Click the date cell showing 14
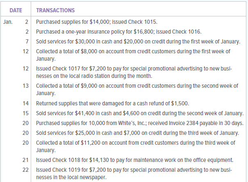The width and height of the screenshot is (248, 182). [25, 103]
